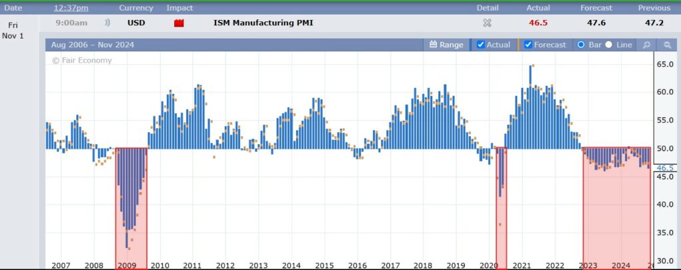Click the Currency column header
The width and height of the screenshot is (681, 270).
(x=136, y=8)
